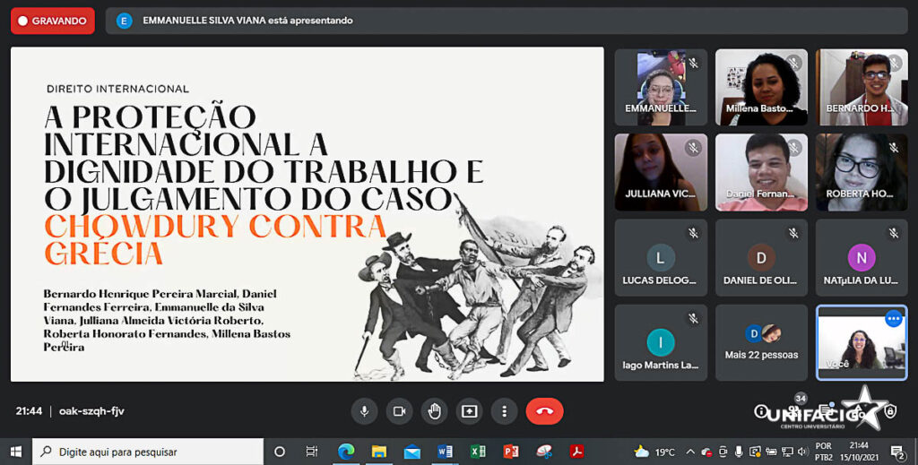Screen dimensions: 918x465
Task: Open PowerPoint from the taskbar
Action: click(511, 452)
